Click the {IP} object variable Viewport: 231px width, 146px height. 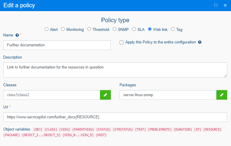[197, 129]
